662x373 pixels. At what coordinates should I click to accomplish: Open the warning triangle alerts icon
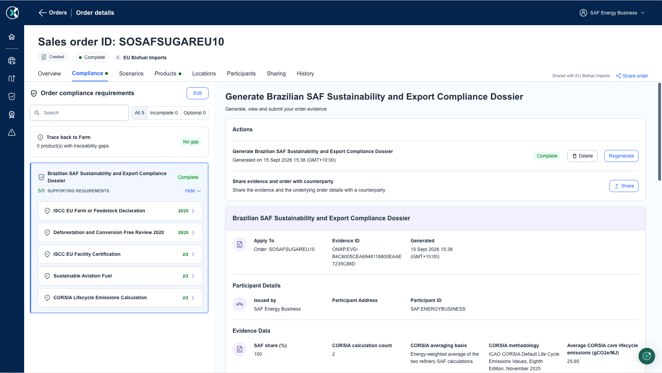click(12, 132)
